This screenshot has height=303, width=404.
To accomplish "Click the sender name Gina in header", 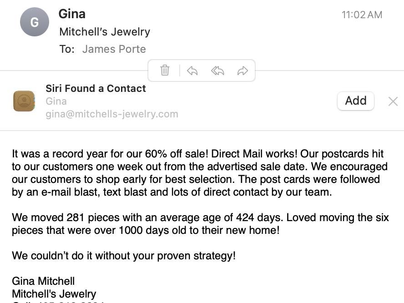I will point(72,14).
